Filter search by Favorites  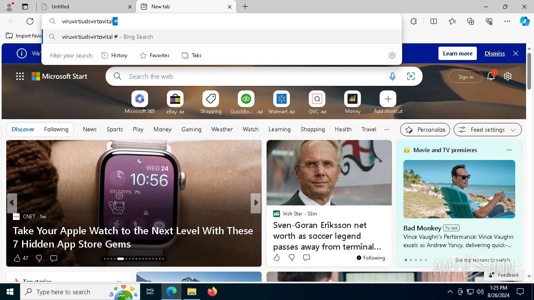coord(154,55)
